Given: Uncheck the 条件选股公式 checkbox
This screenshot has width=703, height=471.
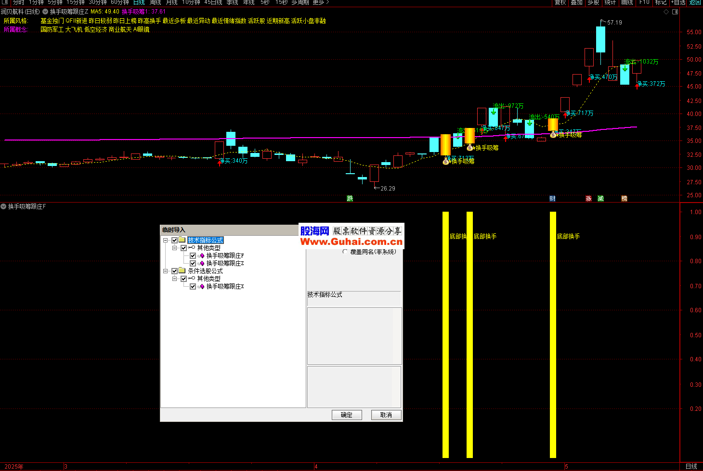Looking at the screenshot, I should (174, 271).
